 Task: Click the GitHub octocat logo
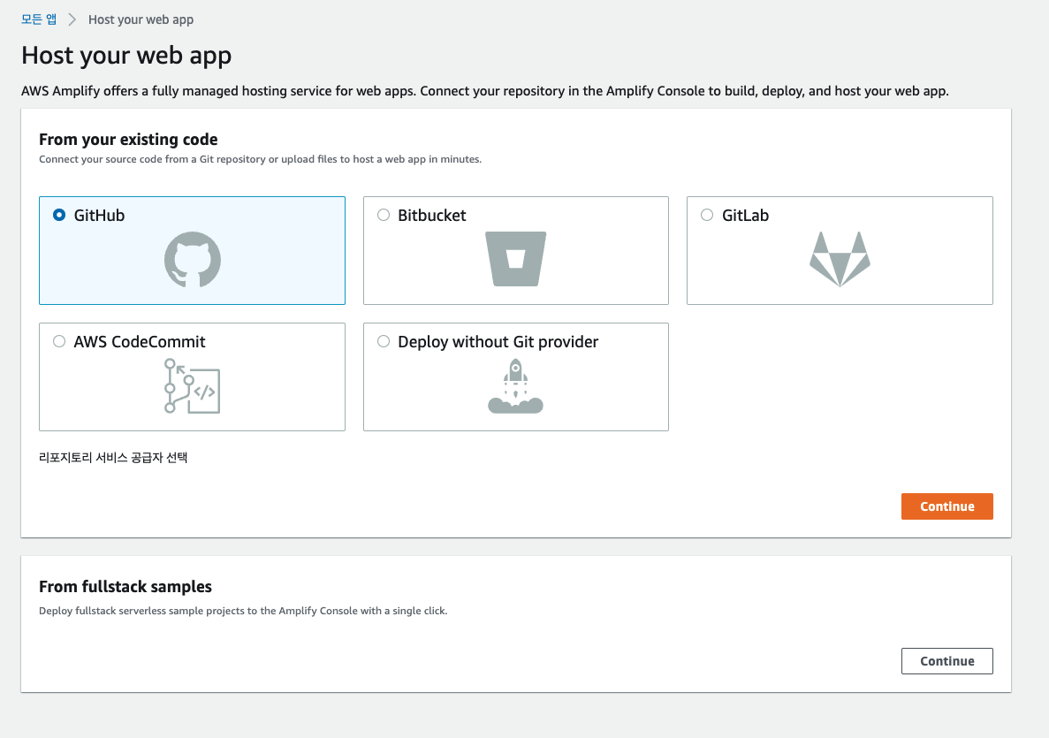click(x=193, y=260)
